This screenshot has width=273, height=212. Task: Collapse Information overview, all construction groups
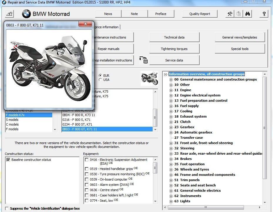(x=165, y=74)
